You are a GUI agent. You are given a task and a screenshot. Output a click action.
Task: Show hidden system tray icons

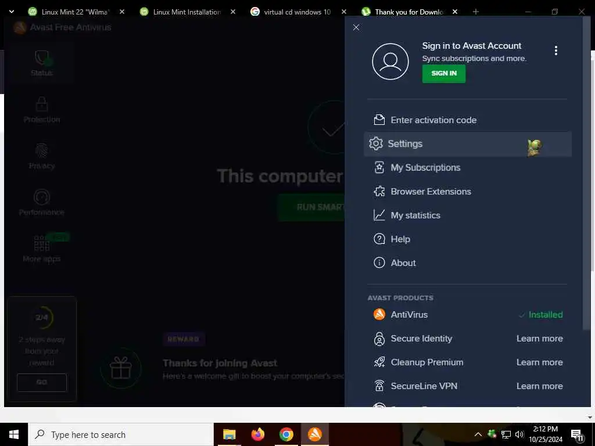pyautogui.click(x=478, y=434)
